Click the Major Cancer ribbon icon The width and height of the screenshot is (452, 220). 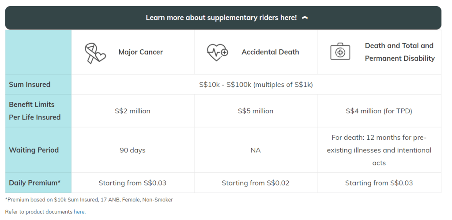pos(95,52)
